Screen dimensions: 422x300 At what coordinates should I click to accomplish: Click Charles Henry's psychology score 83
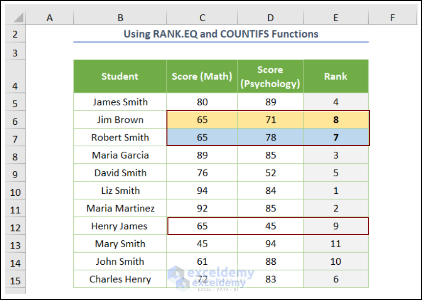coord(270,279)
